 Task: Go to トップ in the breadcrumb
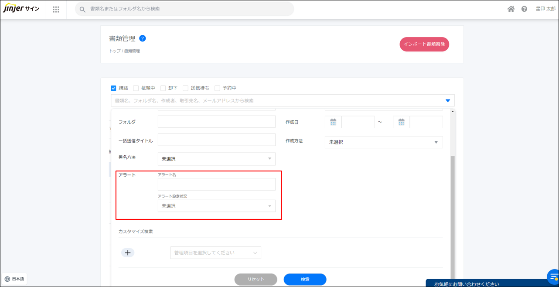coord(114,51)
